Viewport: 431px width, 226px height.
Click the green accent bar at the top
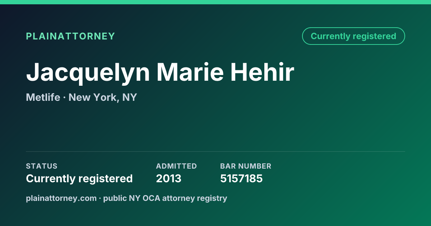215,2
